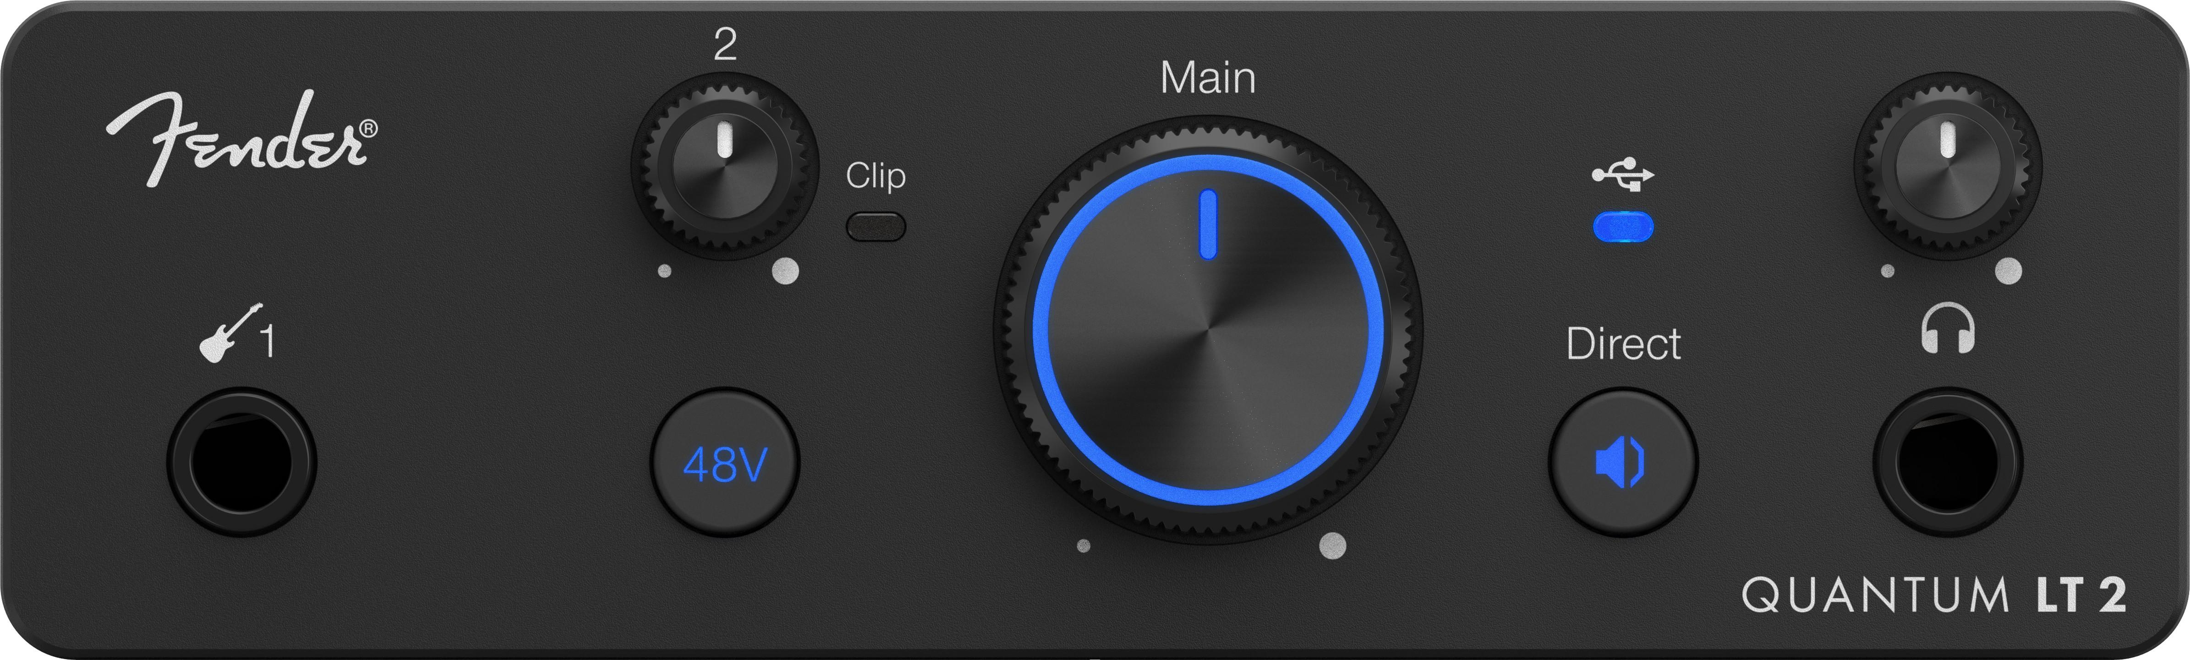This screenshot has width=2190, height=660.
Task: Click the Clip label text
Action: pyautogui.click(x=876, y=176)
